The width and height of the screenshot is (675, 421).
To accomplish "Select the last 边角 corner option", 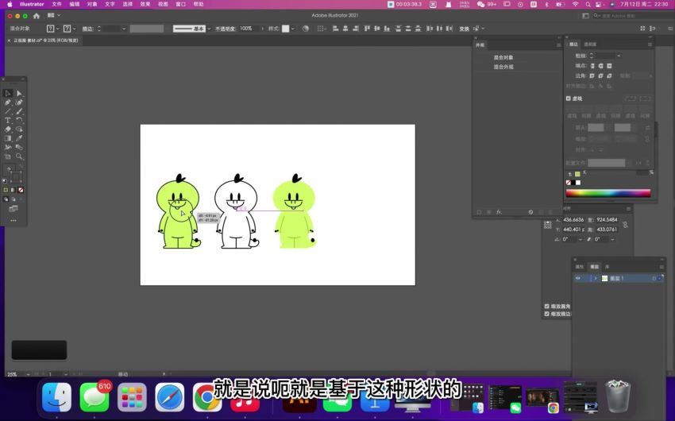I will point(609,75).
